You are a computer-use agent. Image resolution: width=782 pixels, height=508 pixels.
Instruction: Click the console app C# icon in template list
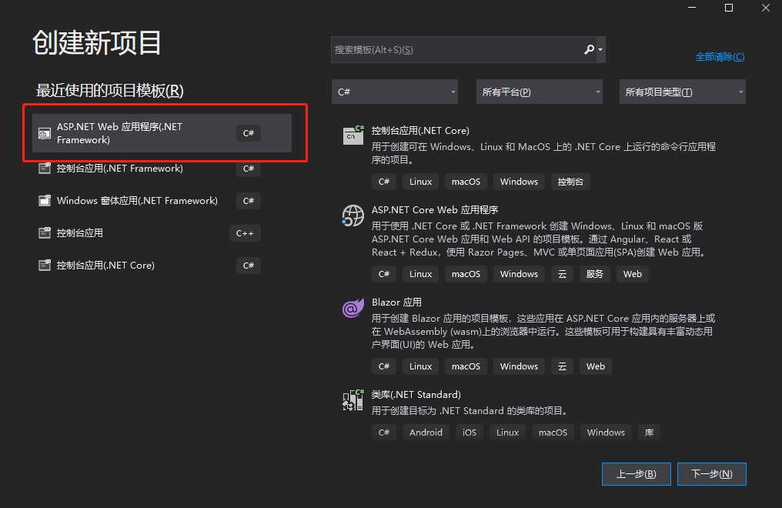click(x=353, y=135)
